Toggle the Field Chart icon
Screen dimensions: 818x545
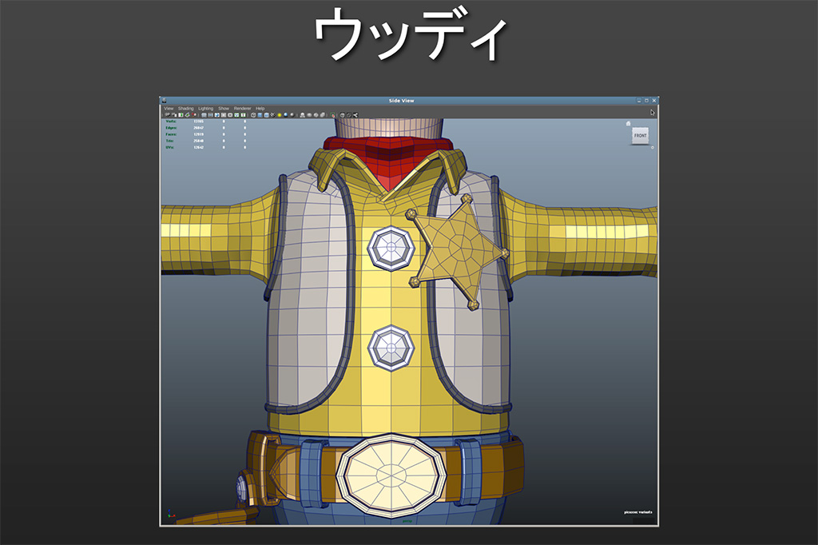[230, 115]
